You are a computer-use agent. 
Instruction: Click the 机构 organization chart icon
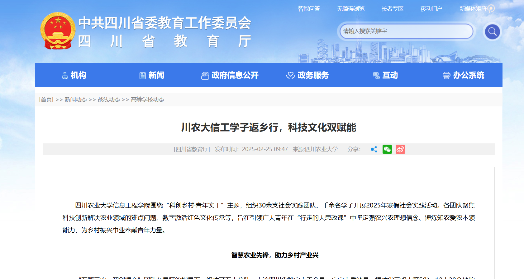65,76
